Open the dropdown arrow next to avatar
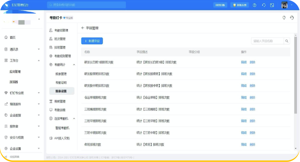The width and height of the screenshot is (300, 162). [x=292, y=5]
